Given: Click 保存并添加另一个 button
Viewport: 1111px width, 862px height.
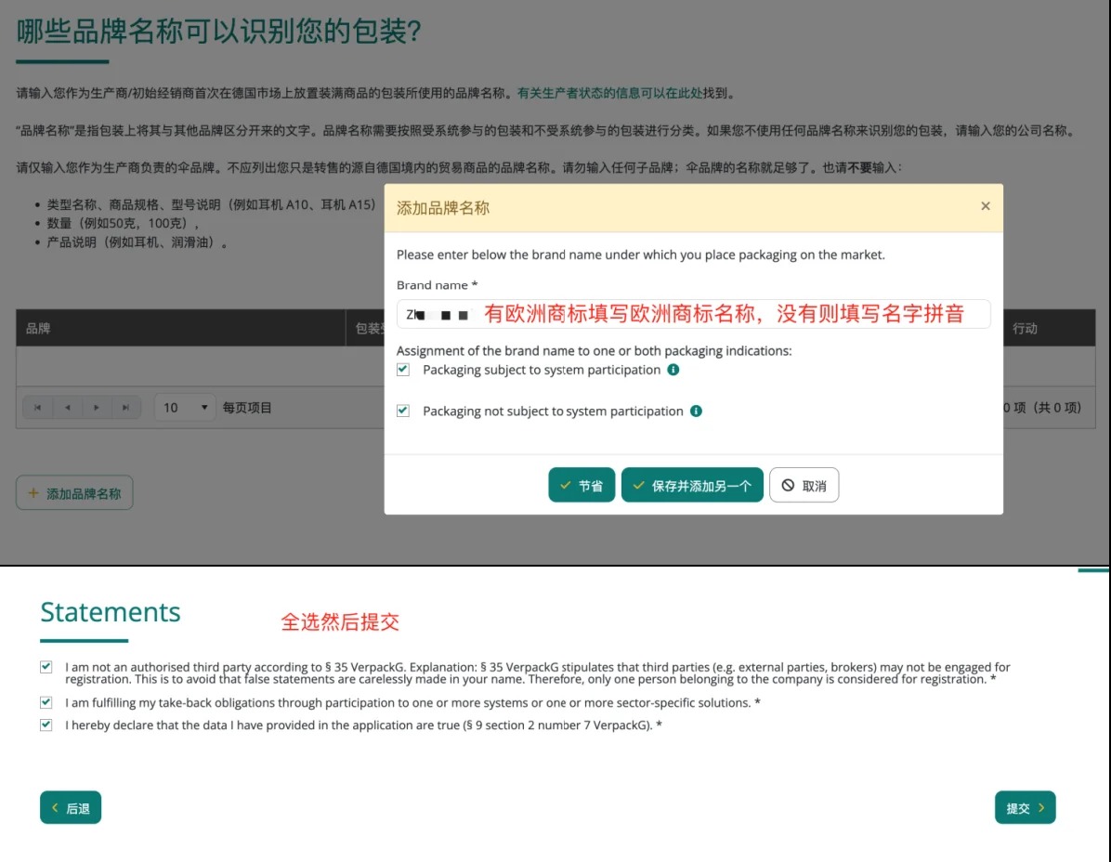Looking at the screenshot, I should [x=692, y=485].
